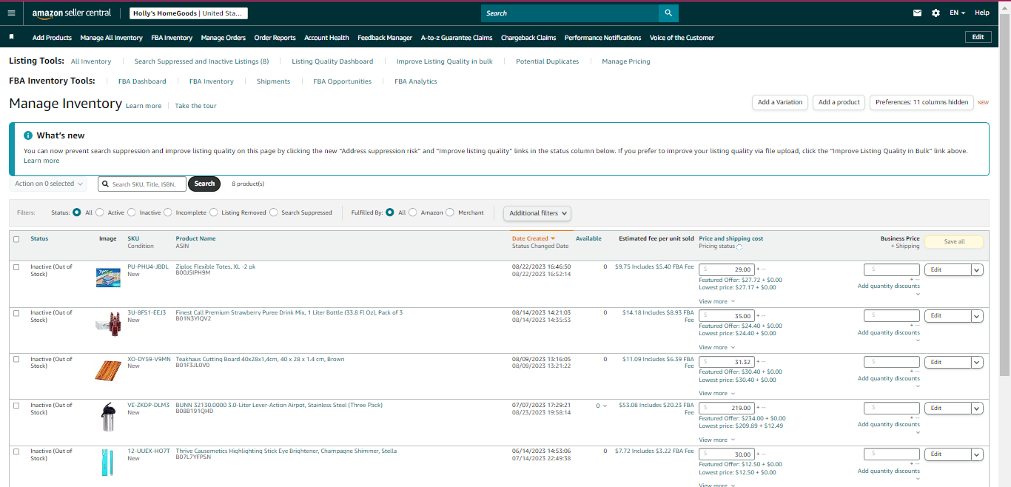Edit the 29.00 price field for Ziploc

(x=727, y=269)
